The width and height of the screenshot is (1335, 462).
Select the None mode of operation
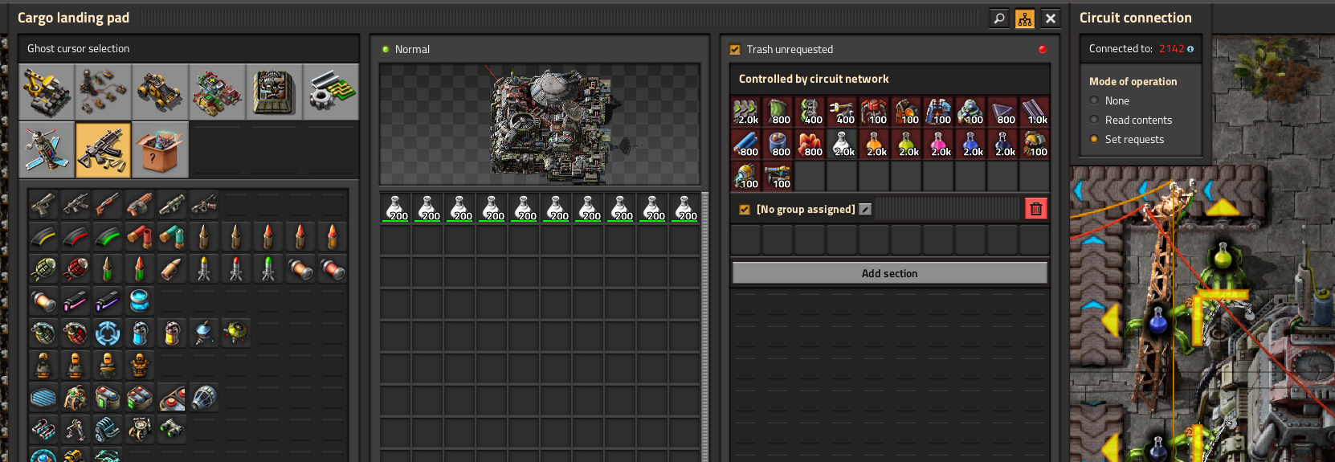coord(1094,100)
